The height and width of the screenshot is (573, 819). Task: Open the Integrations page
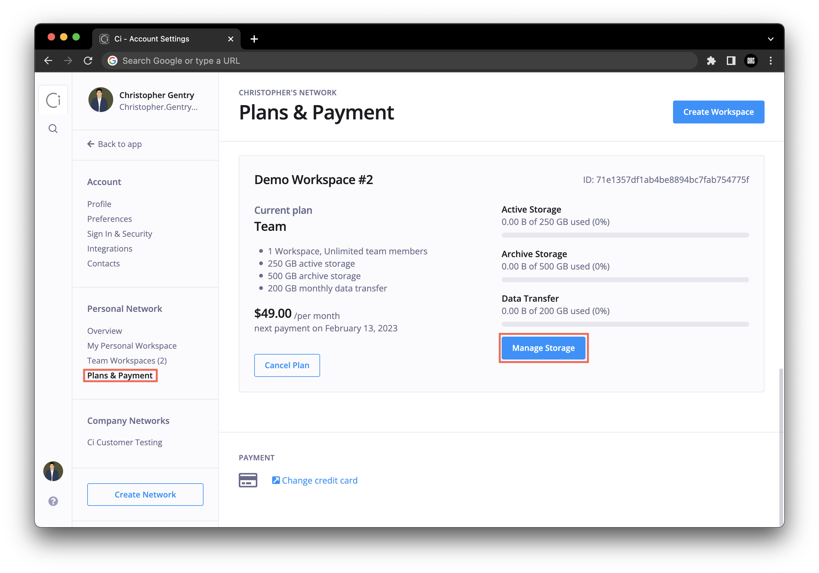(x=109, y=249)
